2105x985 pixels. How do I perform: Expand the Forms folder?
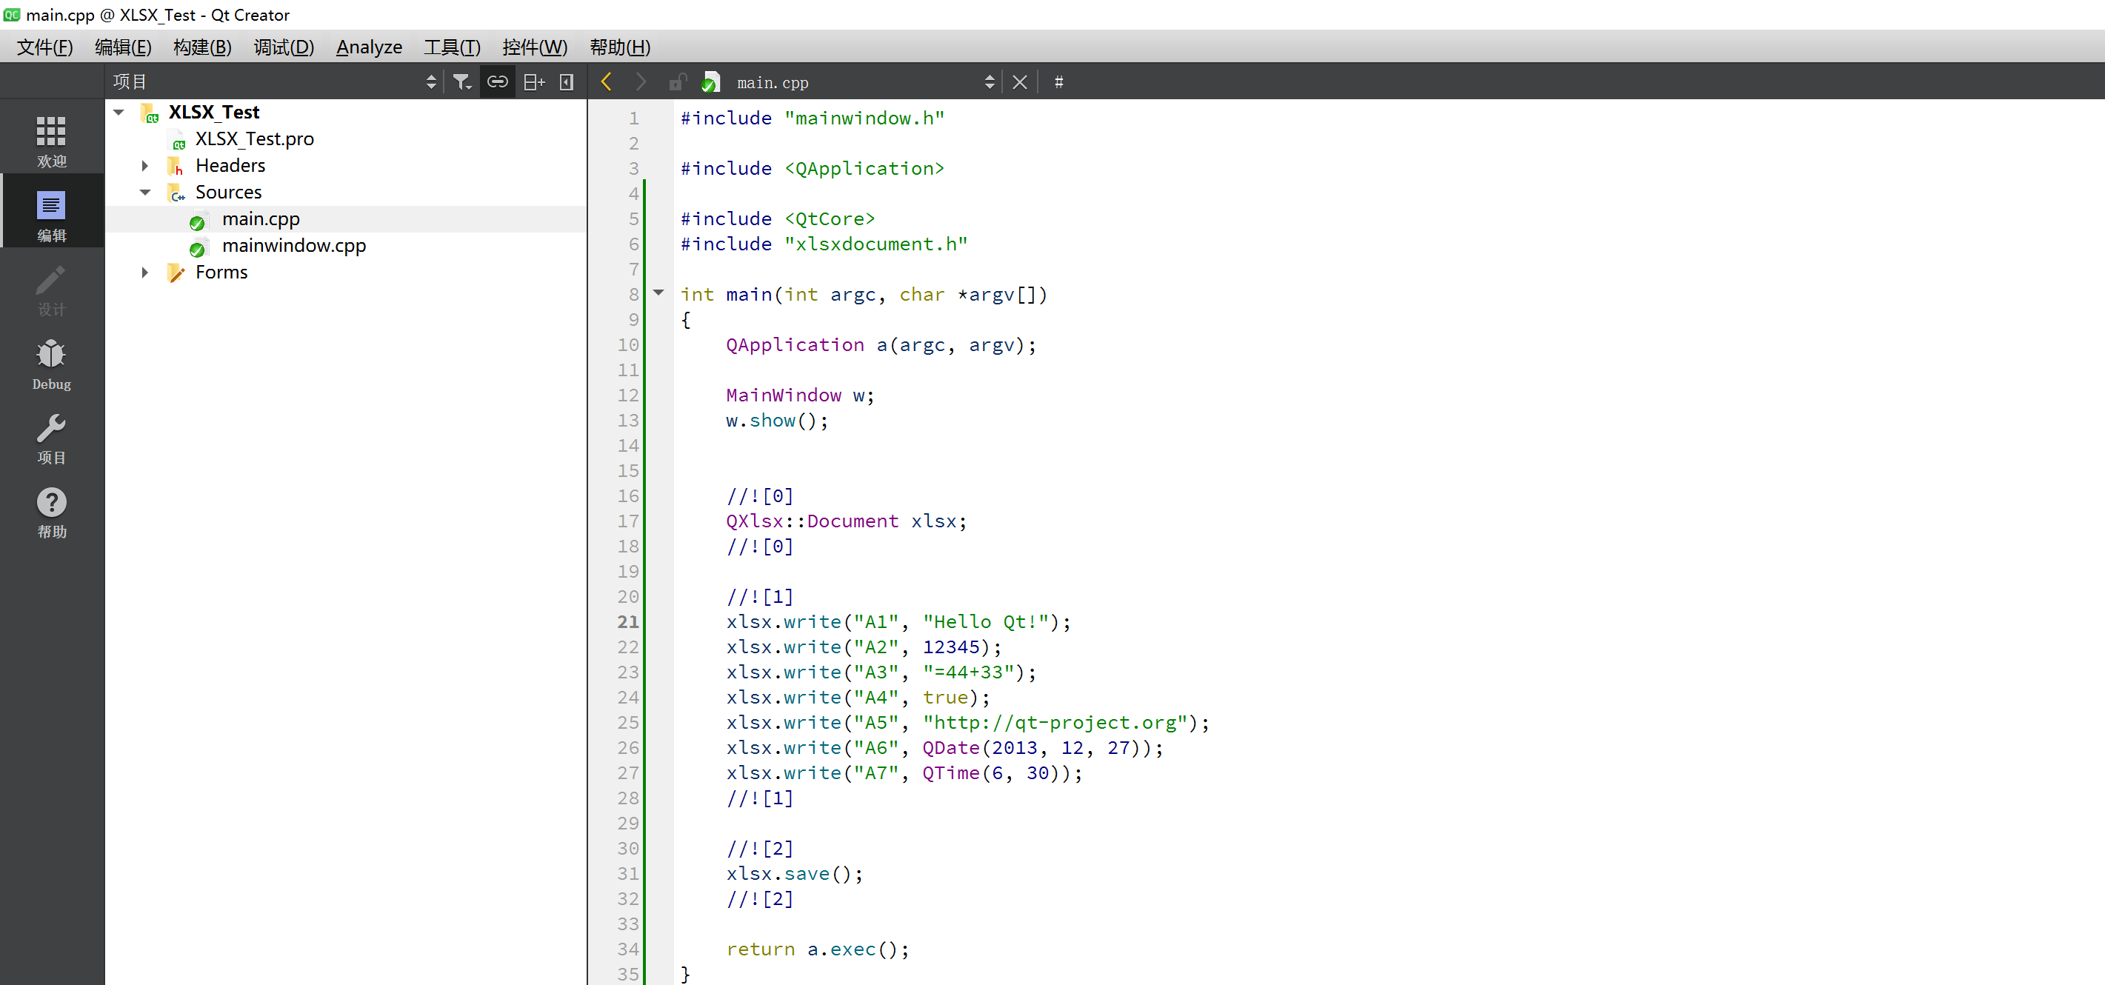pos(144,273)
